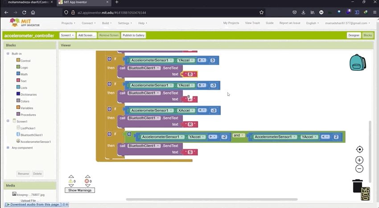Switch to the Designer view

(354, 35)
